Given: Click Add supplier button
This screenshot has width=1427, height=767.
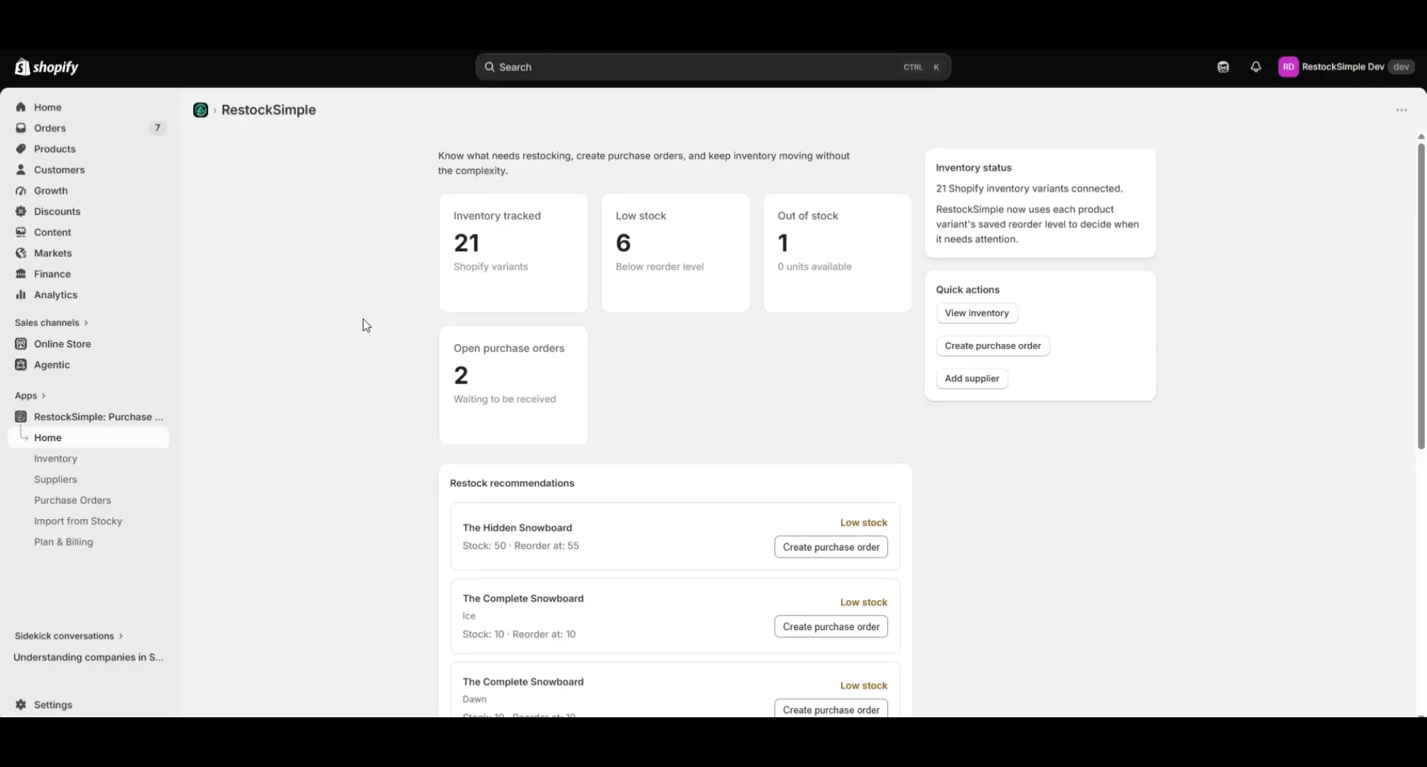Looking at the screenshot, I should pos(972,379).
